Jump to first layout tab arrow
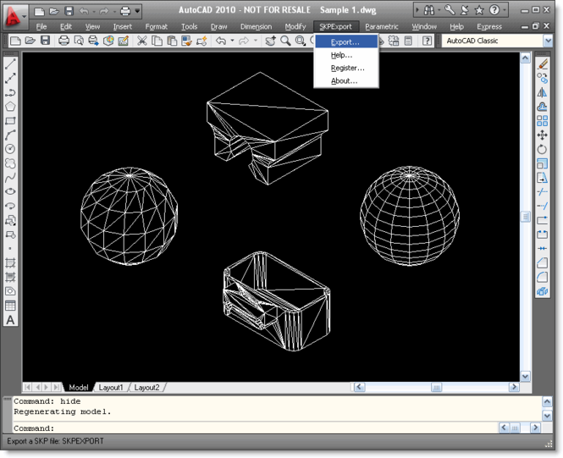The image size is (563, 458). [x=28, y=387]
